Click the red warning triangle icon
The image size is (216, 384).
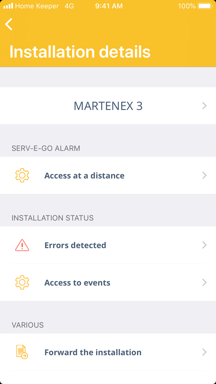(x=22, y=245)
